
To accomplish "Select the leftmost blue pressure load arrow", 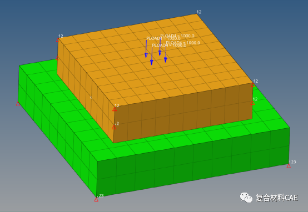I will [146, 49].
